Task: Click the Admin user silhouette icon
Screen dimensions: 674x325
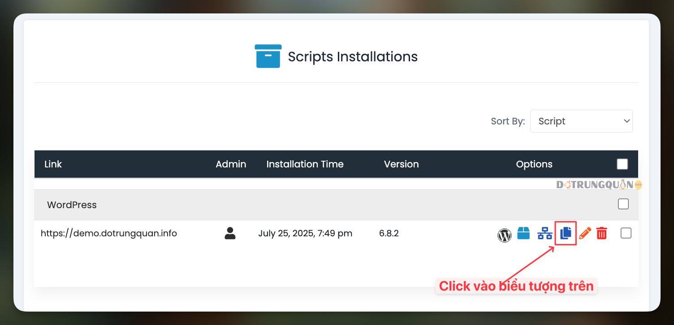Action: coord(230,233)
